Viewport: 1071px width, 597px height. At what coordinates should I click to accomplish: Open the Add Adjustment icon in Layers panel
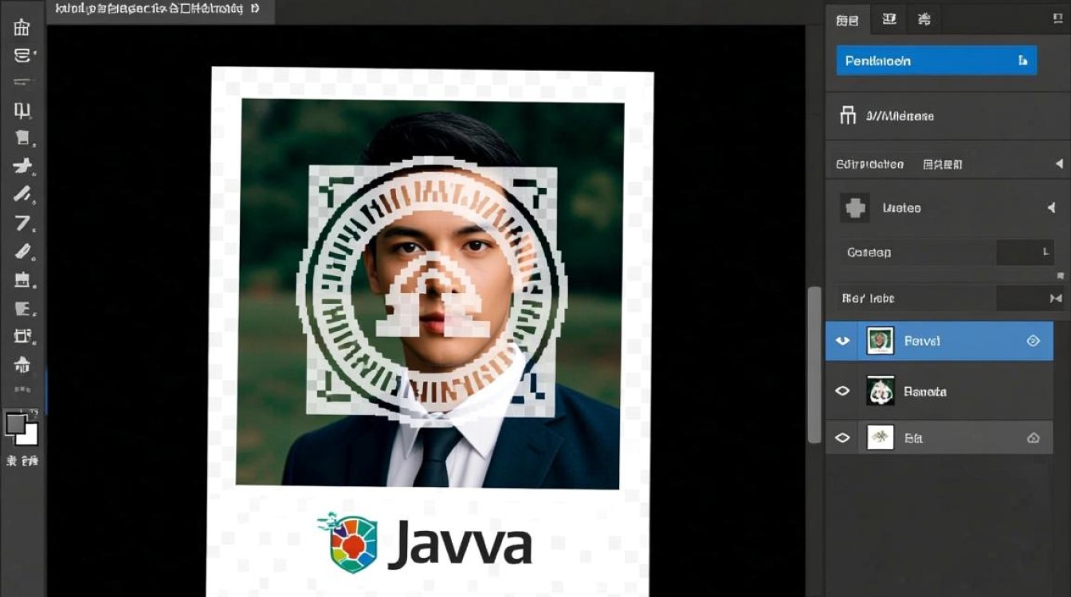(853, 207)
